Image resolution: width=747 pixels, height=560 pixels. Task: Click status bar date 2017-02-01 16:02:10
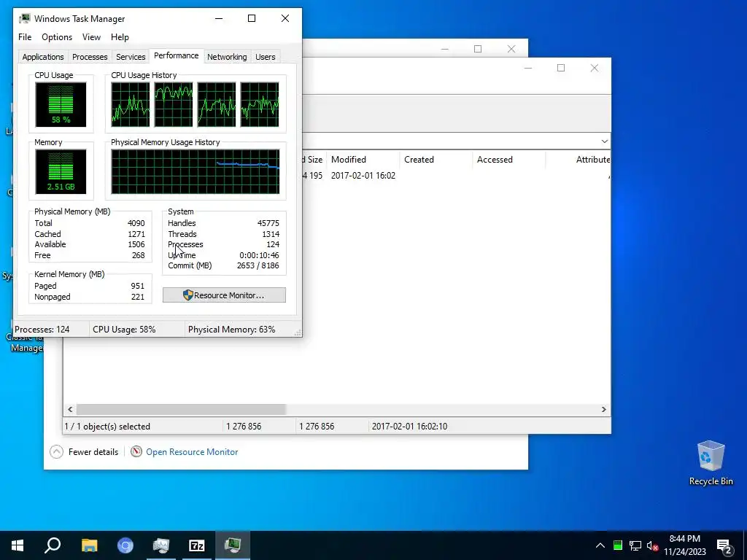[409, 426]
